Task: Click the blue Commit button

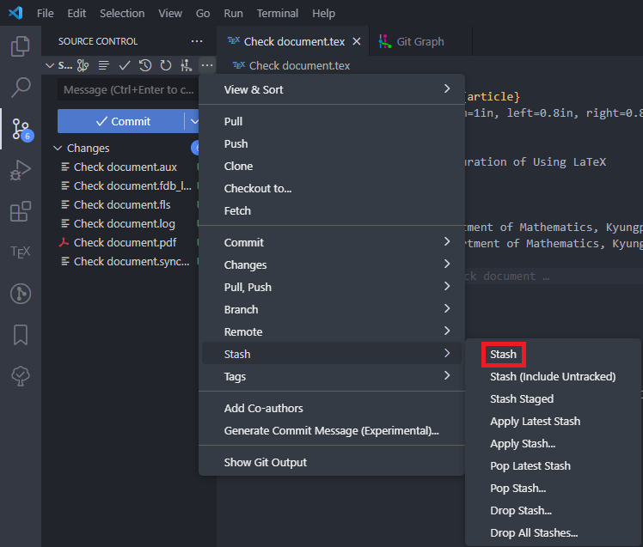Action: pos(121,121)
